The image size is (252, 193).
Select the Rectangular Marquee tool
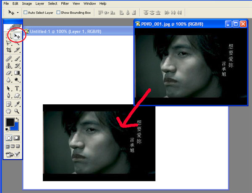[x=8, y=36]
